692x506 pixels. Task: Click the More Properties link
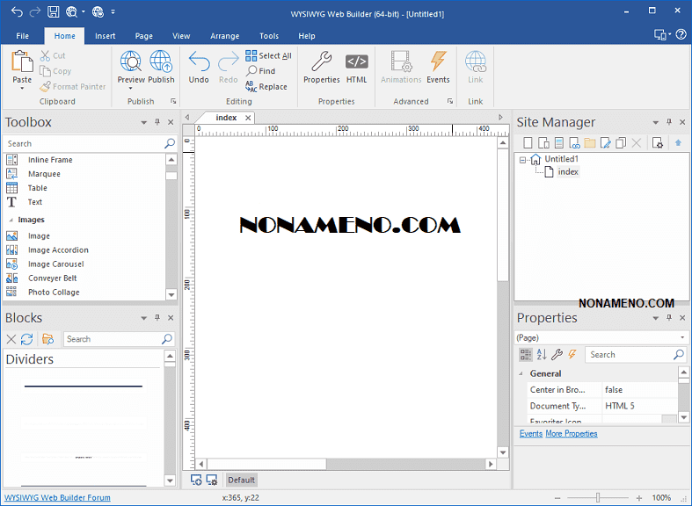pyautogui.click(x=571, y=434)
